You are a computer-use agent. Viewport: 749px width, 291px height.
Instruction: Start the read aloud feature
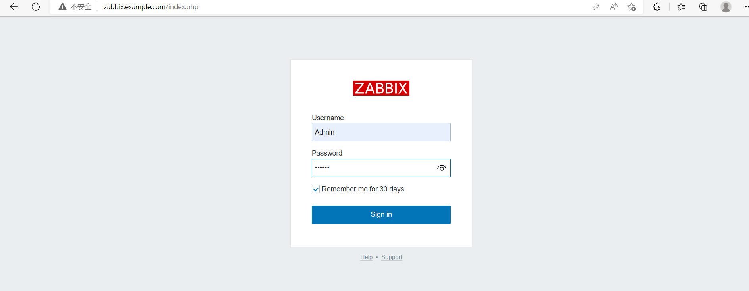pyautogui.click(x=614, y=7)
